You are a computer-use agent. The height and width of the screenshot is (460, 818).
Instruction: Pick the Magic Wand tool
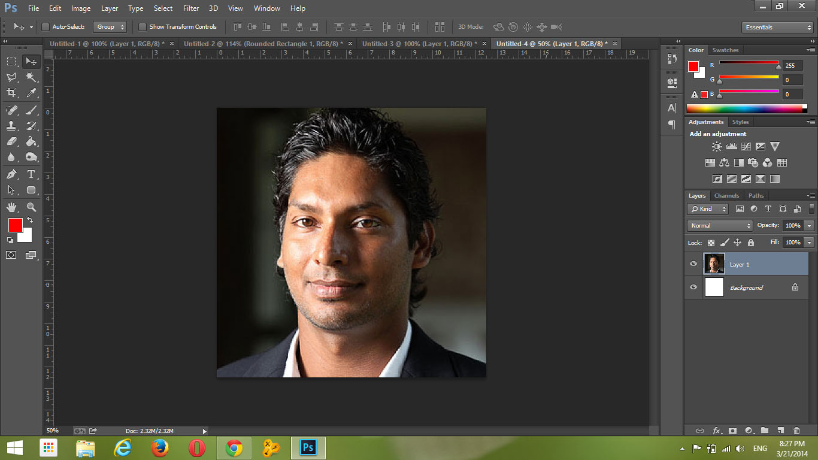tap(31, 77)
